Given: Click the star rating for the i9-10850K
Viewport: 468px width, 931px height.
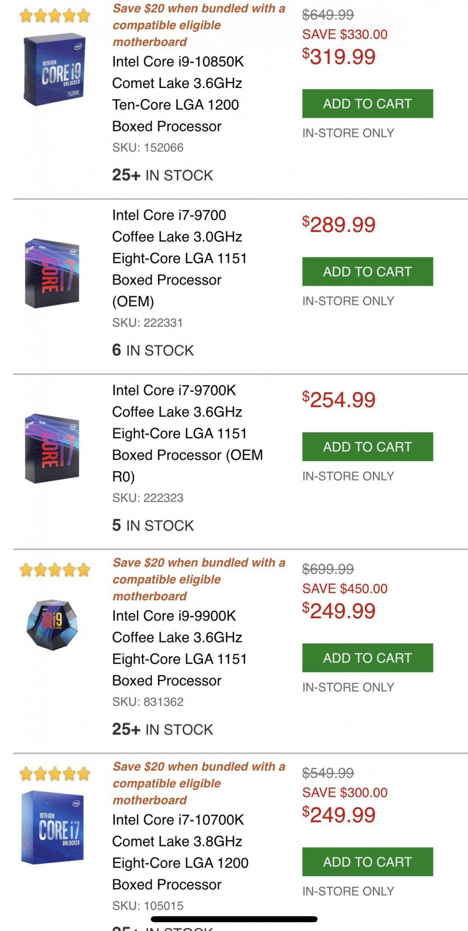Looking at the screenshot, I should (55, 16).
